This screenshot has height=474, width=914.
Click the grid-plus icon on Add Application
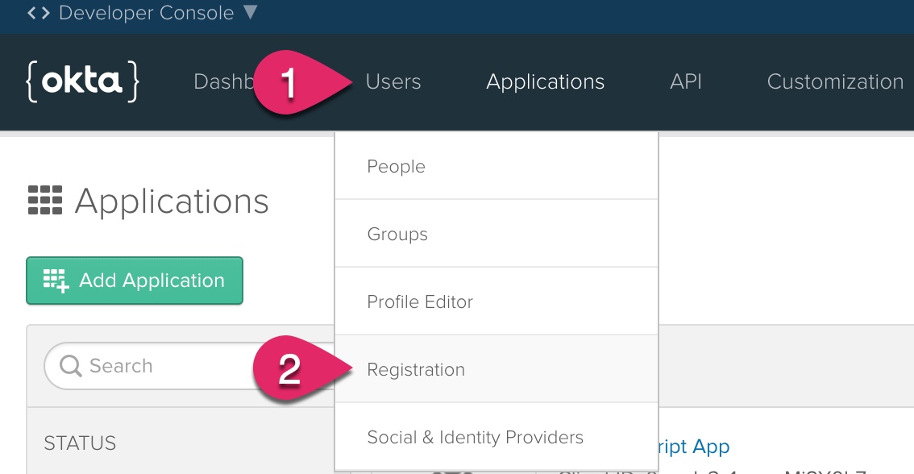(x=56, y=281)
